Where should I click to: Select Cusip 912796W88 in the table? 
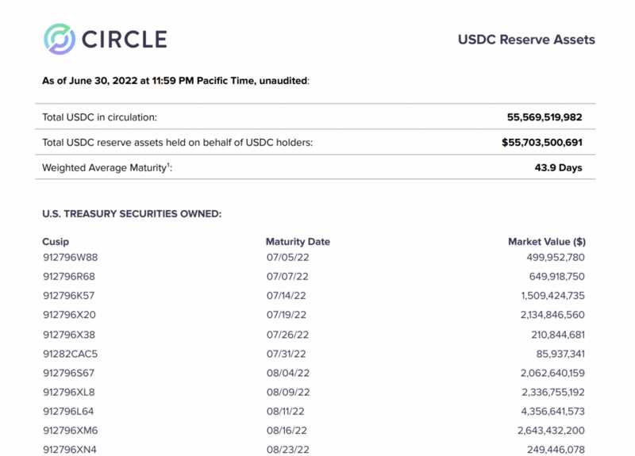(71, 258)
